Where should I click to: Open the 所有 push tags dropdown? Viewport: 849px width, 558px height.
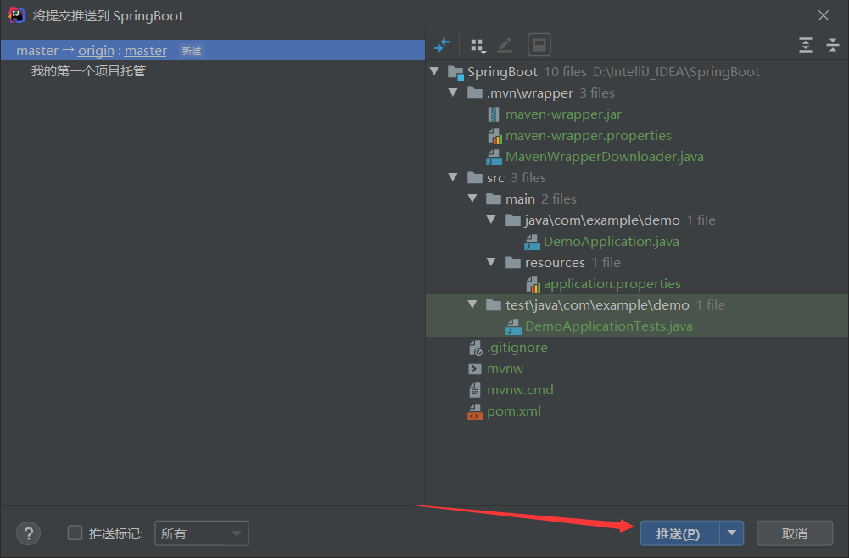(x=201, y=533)
